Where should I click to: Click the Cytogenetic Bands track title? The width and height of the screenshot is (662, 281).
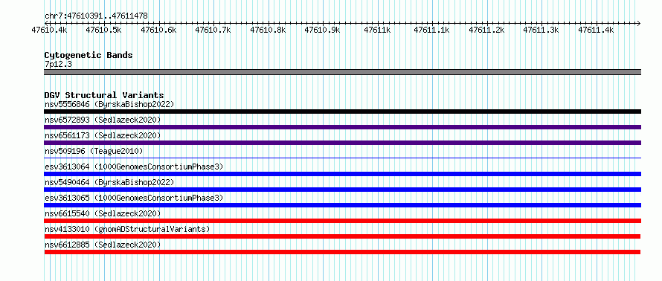pos(89,55)
